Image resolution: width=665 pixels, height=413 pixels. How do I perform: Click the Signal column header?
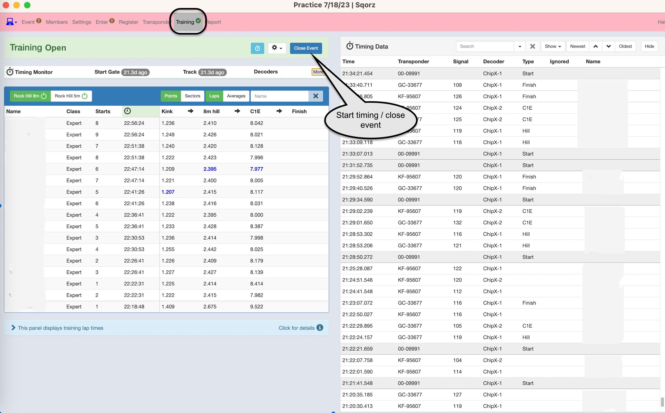pyautogui.click(x=461, y=61)
